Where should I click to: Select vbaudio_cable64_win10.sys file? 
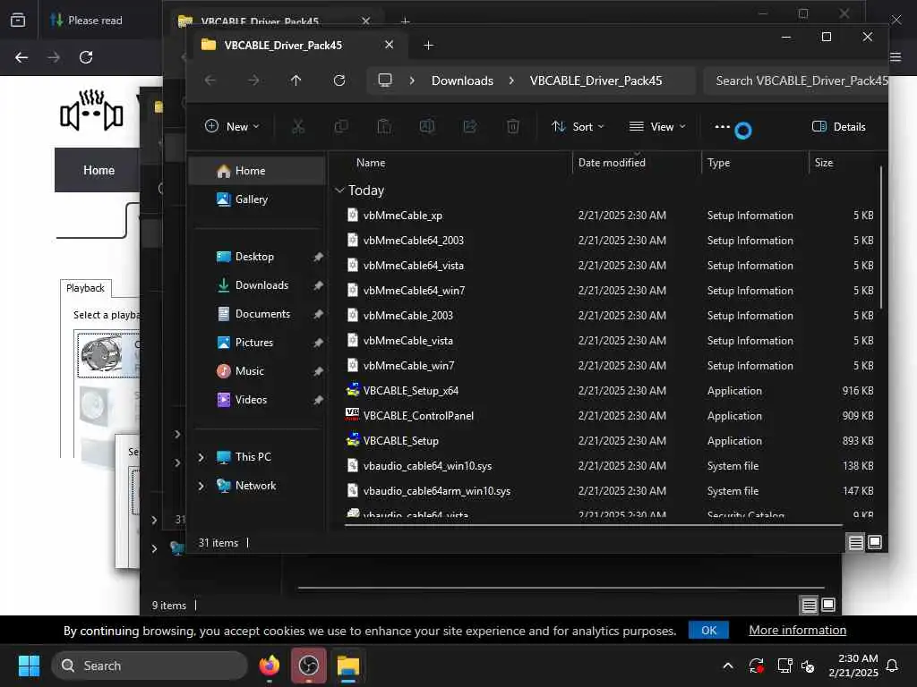(x=427, y=466)
